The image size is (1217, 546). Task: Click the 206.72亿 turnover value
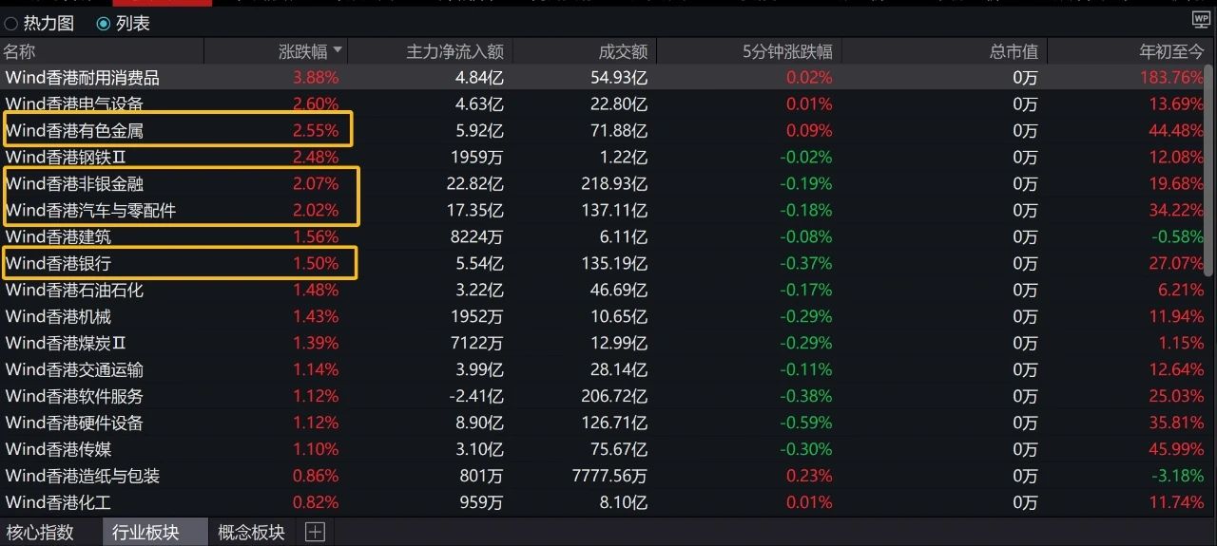614,397
